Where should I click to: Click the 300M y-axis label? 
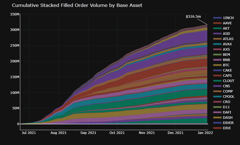[x=15, y=30]
